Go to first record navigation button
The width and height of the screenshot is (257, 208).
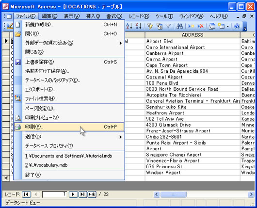pos(26,194)
